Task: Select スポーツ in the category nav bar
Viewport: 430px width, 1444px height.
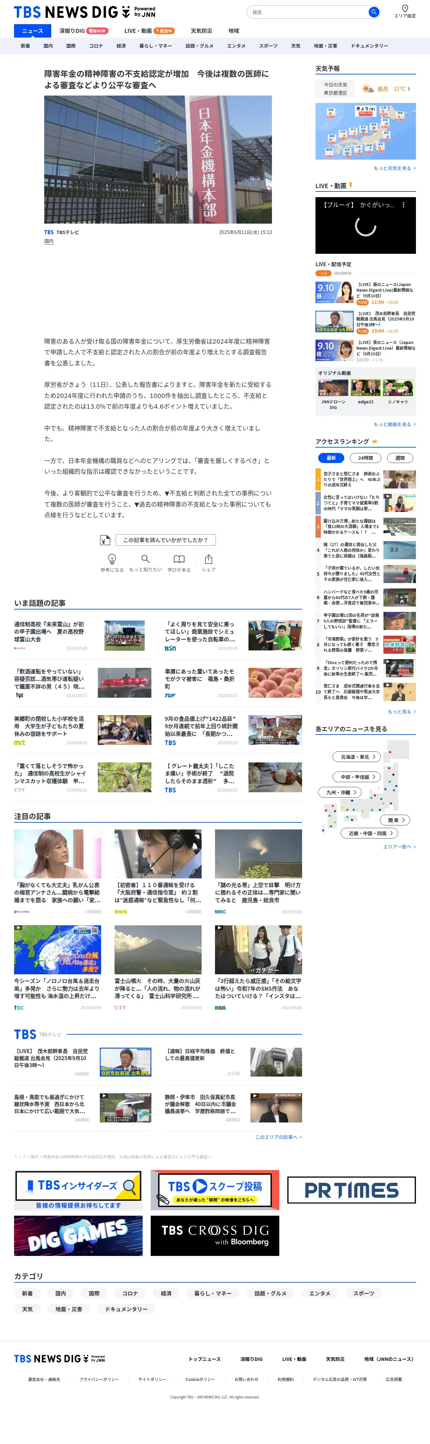Action: [268, 46]
